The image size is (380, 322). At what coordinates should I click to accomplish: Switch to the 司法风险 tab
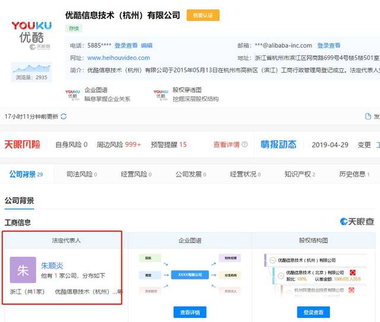point(82,174)
